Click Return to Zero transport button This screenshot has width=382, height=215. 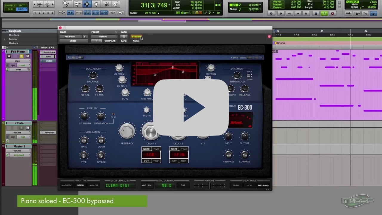pos(281,13)
